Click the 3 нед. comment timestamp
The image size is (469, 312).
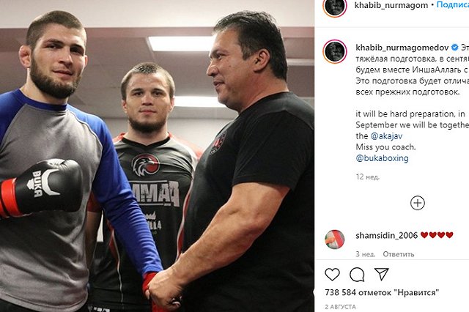click(x=365, y=254)
